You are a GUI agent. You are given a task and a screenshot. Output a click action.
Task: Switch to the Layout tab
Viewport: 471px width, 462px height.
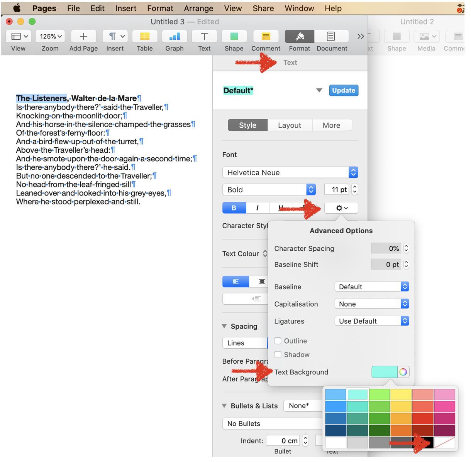pyautogui.click(x=290, y=125)
